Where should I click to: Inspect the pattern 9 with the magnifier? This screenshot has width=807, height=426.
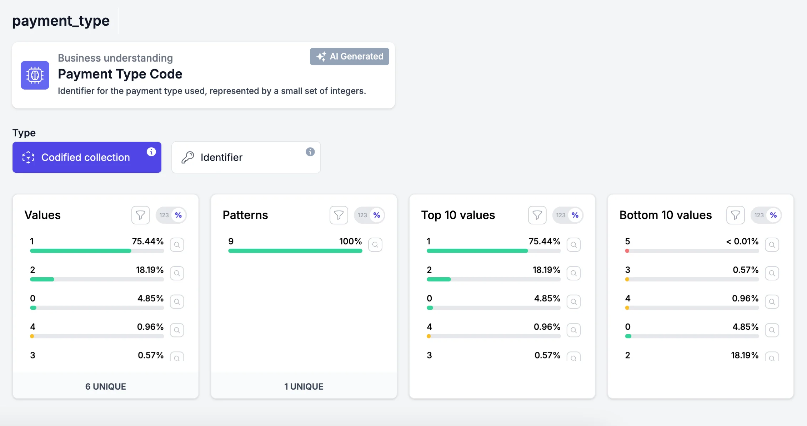375,244
